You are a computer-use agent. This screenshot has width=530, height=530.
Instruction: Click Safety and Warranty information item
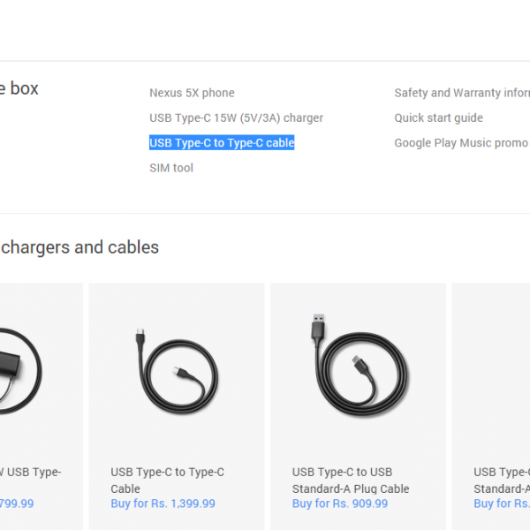click(461, 93)
